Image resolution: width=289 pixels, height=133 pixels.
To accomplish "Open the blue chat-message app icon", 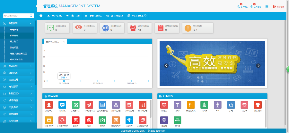I will pos(62,105).
